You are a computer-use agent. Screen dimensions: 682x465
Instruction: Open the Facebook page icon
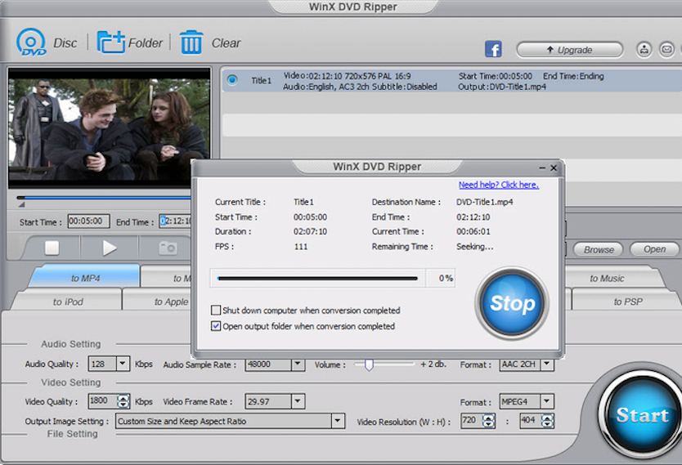(493, 49)
